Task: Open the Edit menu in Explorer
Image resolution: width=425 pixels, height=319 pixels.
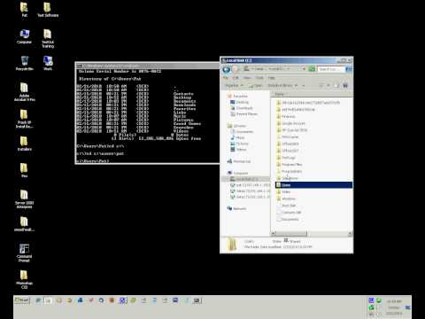Action: coord(236,78)
